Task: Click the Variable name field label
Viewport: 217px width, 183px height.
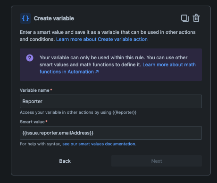Action: coord(34,90)
